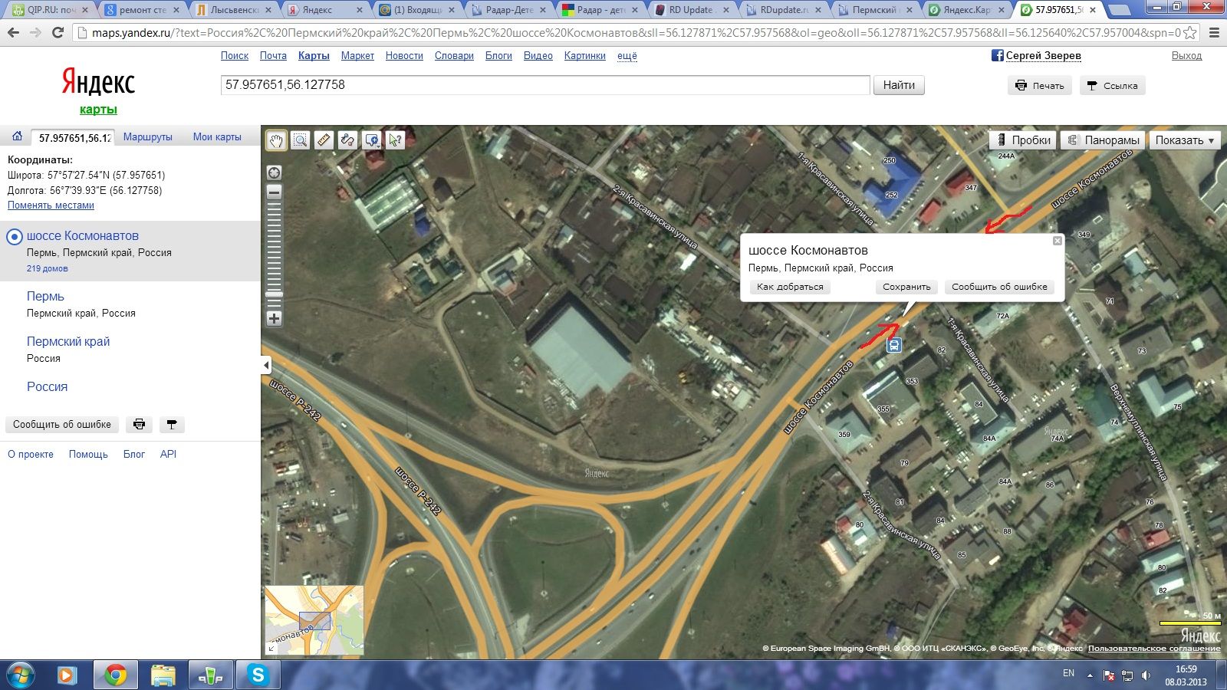
Task: Open Поиск in Yandex services menu
Action: tap(235, 56)
